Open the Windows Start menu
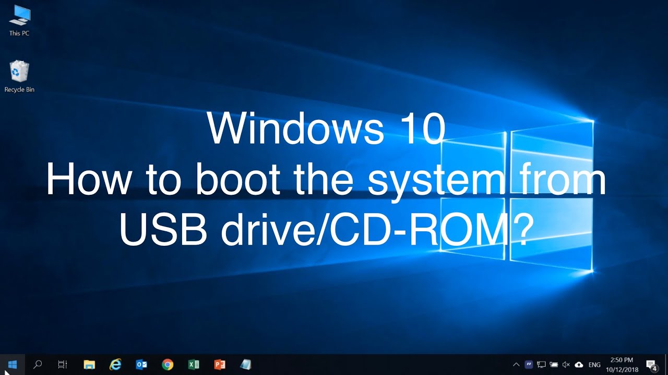668x375 pixels. (13, 365)
